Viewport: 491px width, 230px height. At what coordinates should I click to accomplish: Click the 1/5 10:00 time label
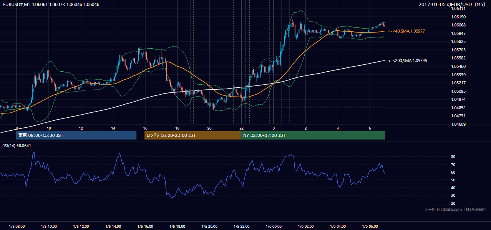[x=49, y=227]
